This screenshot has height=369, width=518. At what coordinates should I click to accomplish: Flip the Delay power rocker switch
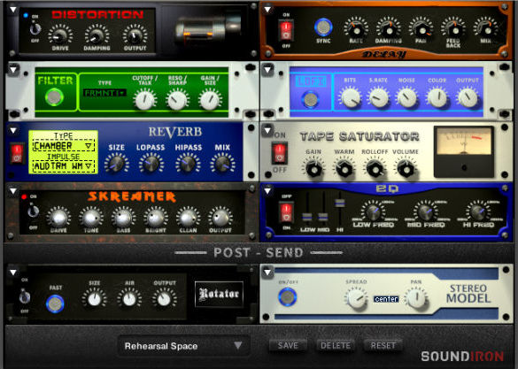point(286,30)
